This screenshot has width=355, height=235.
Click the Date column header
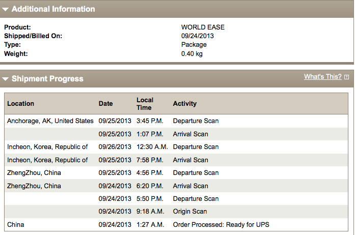tap(106, 104)
